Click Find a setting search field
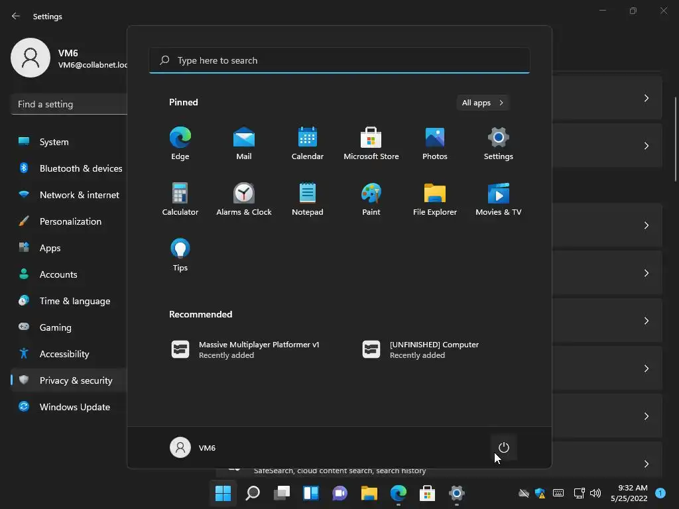The height and width of the screenshot is (509, 679). click(69, 104)
